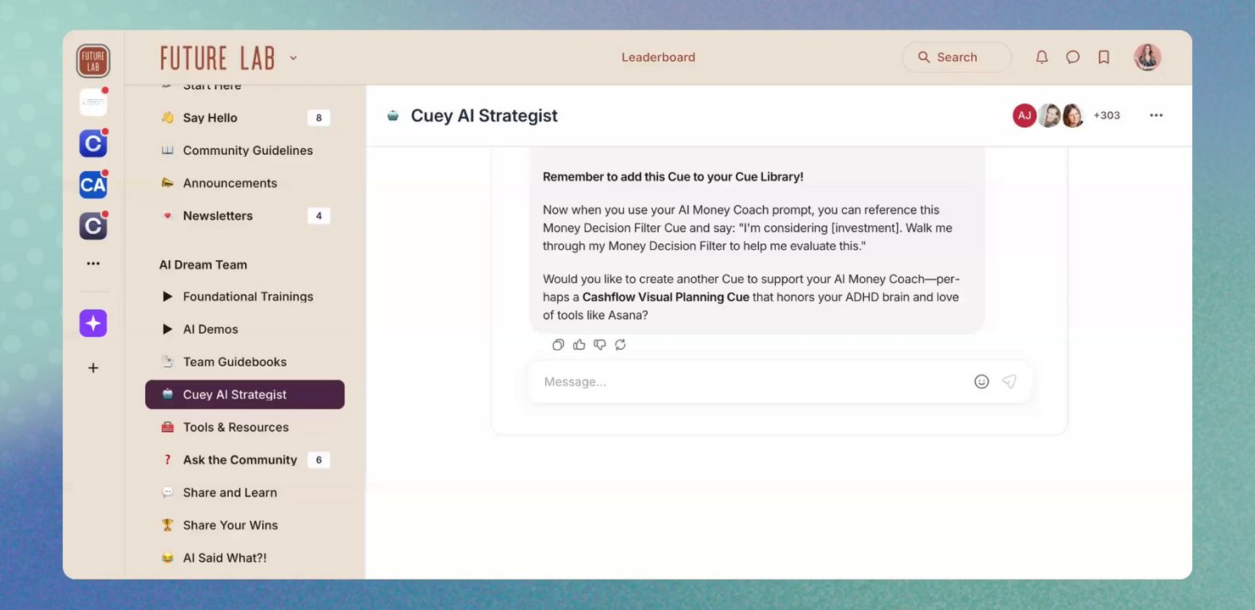Click the Leaderboard link
The height and width of the screenshot is (610, 1255).
pos(658,57)
